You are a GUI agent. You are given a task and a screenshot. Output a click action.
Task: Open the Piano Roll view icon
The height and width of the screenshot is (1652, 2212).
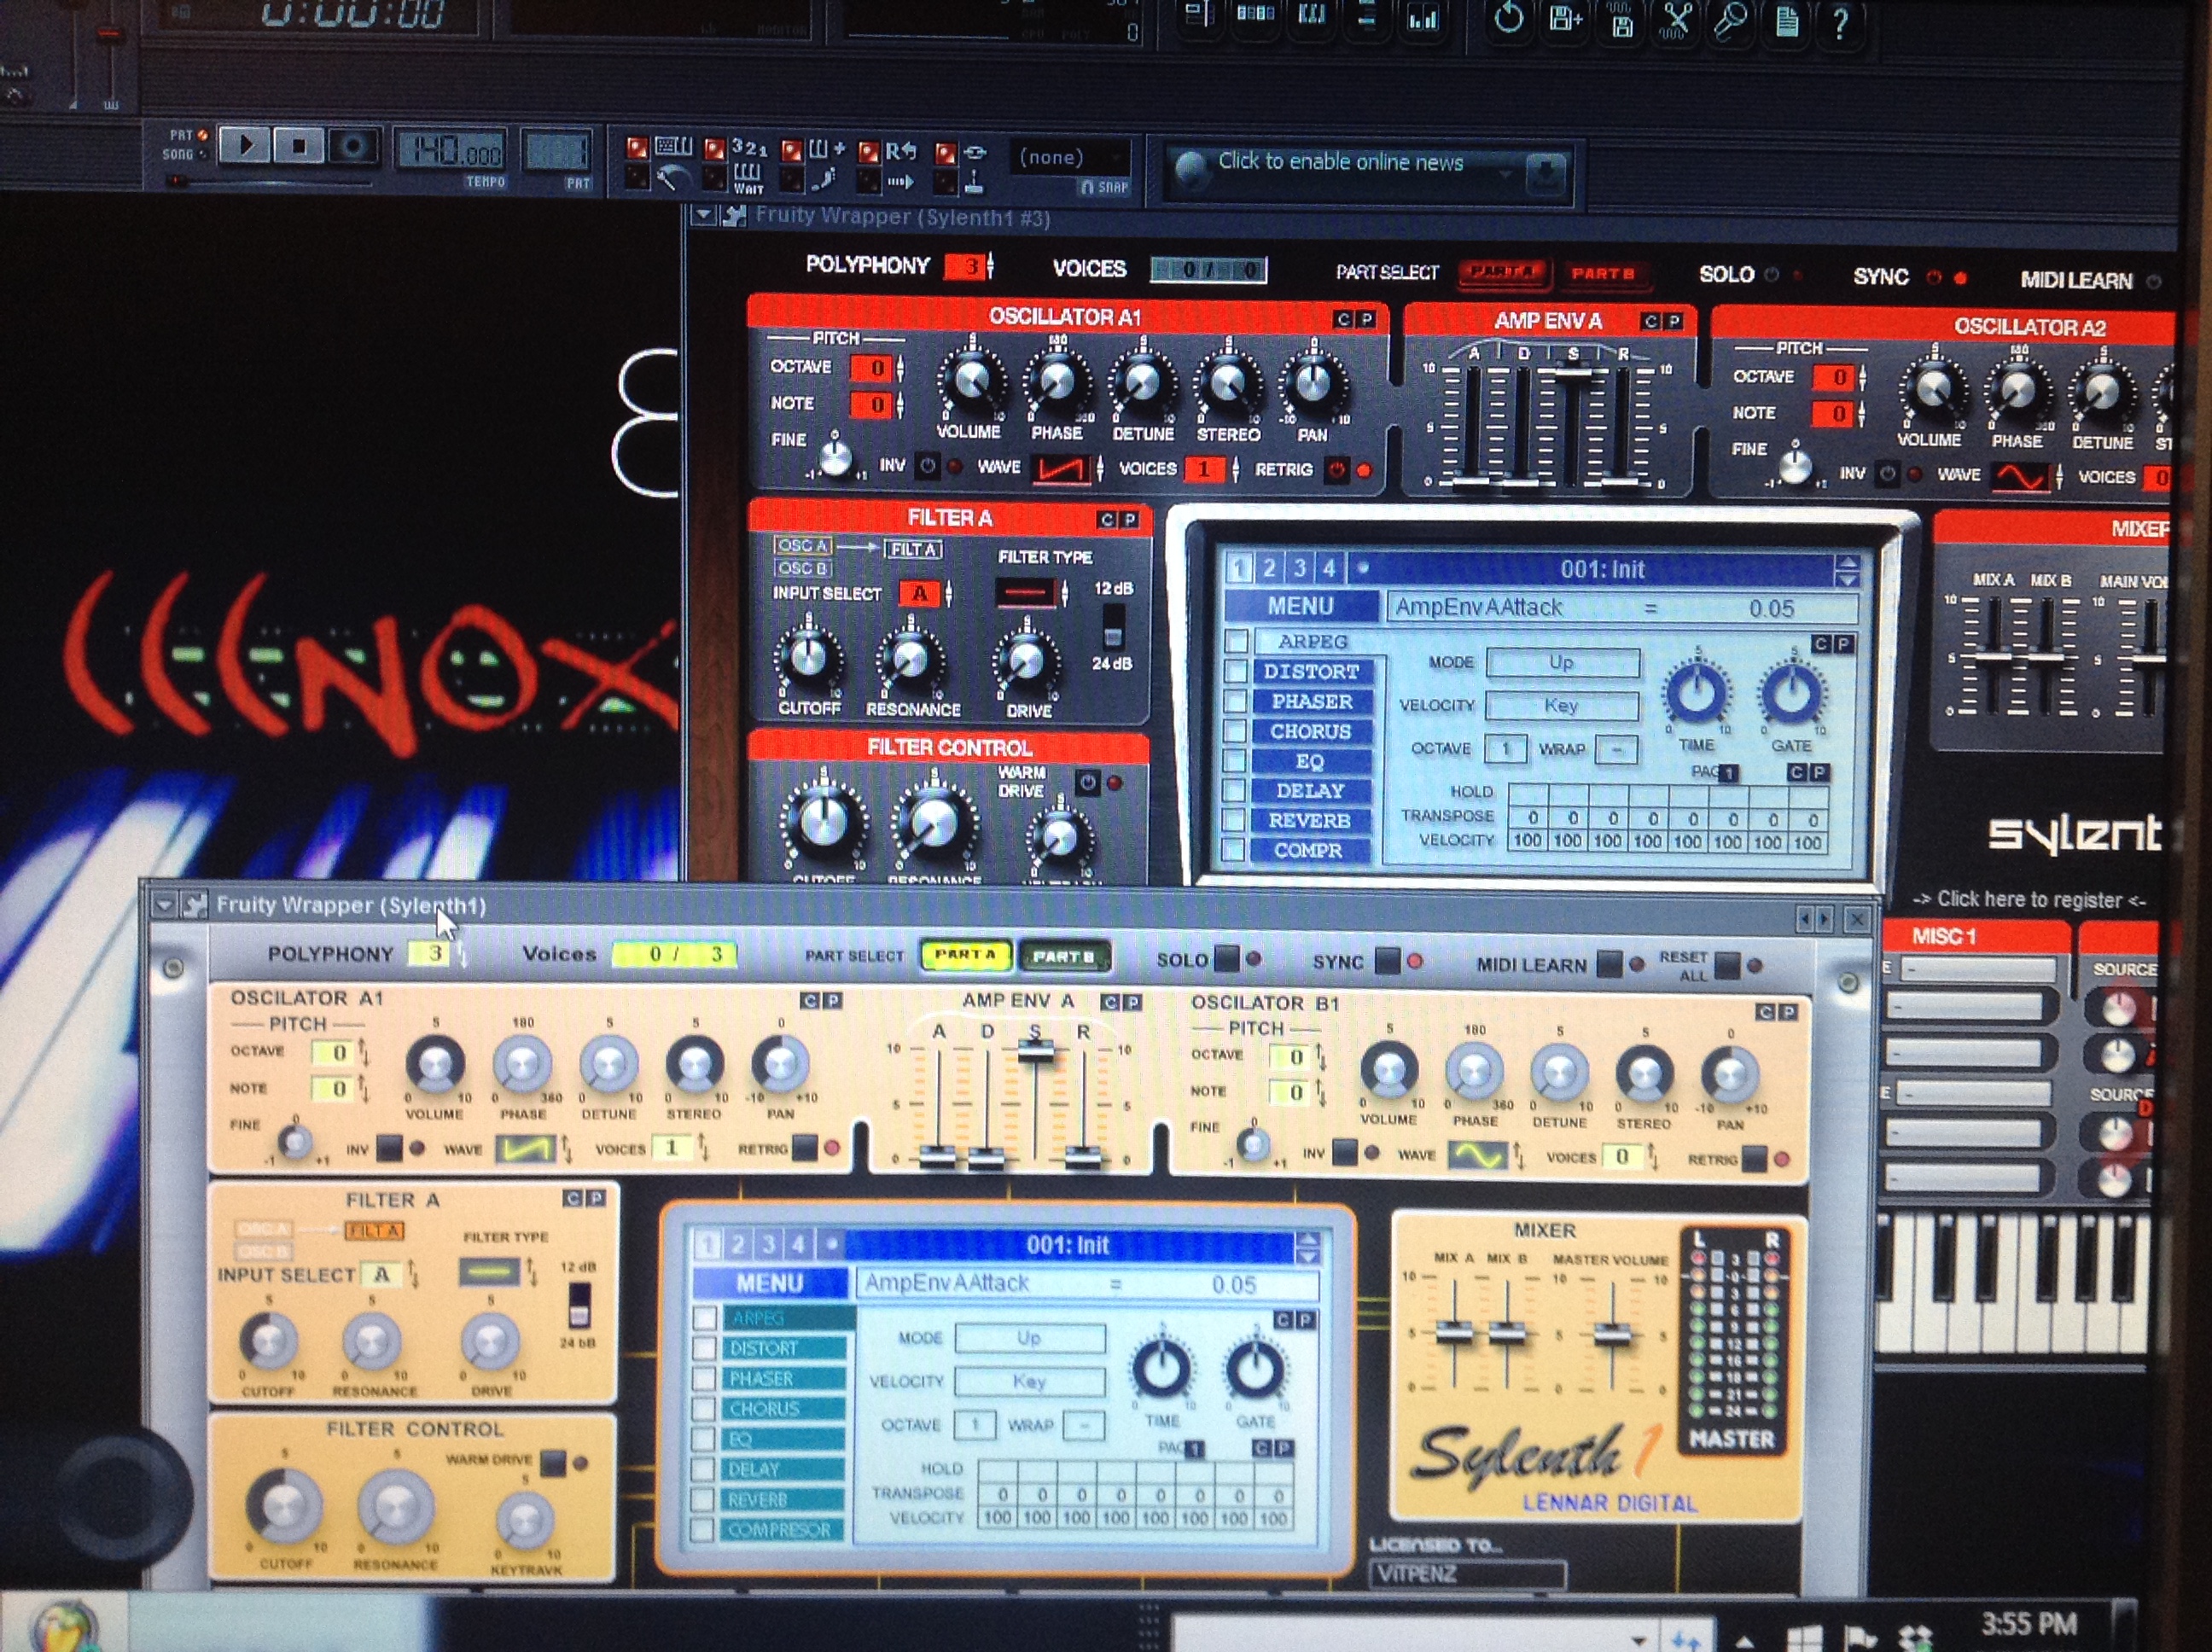[1311, 15]
